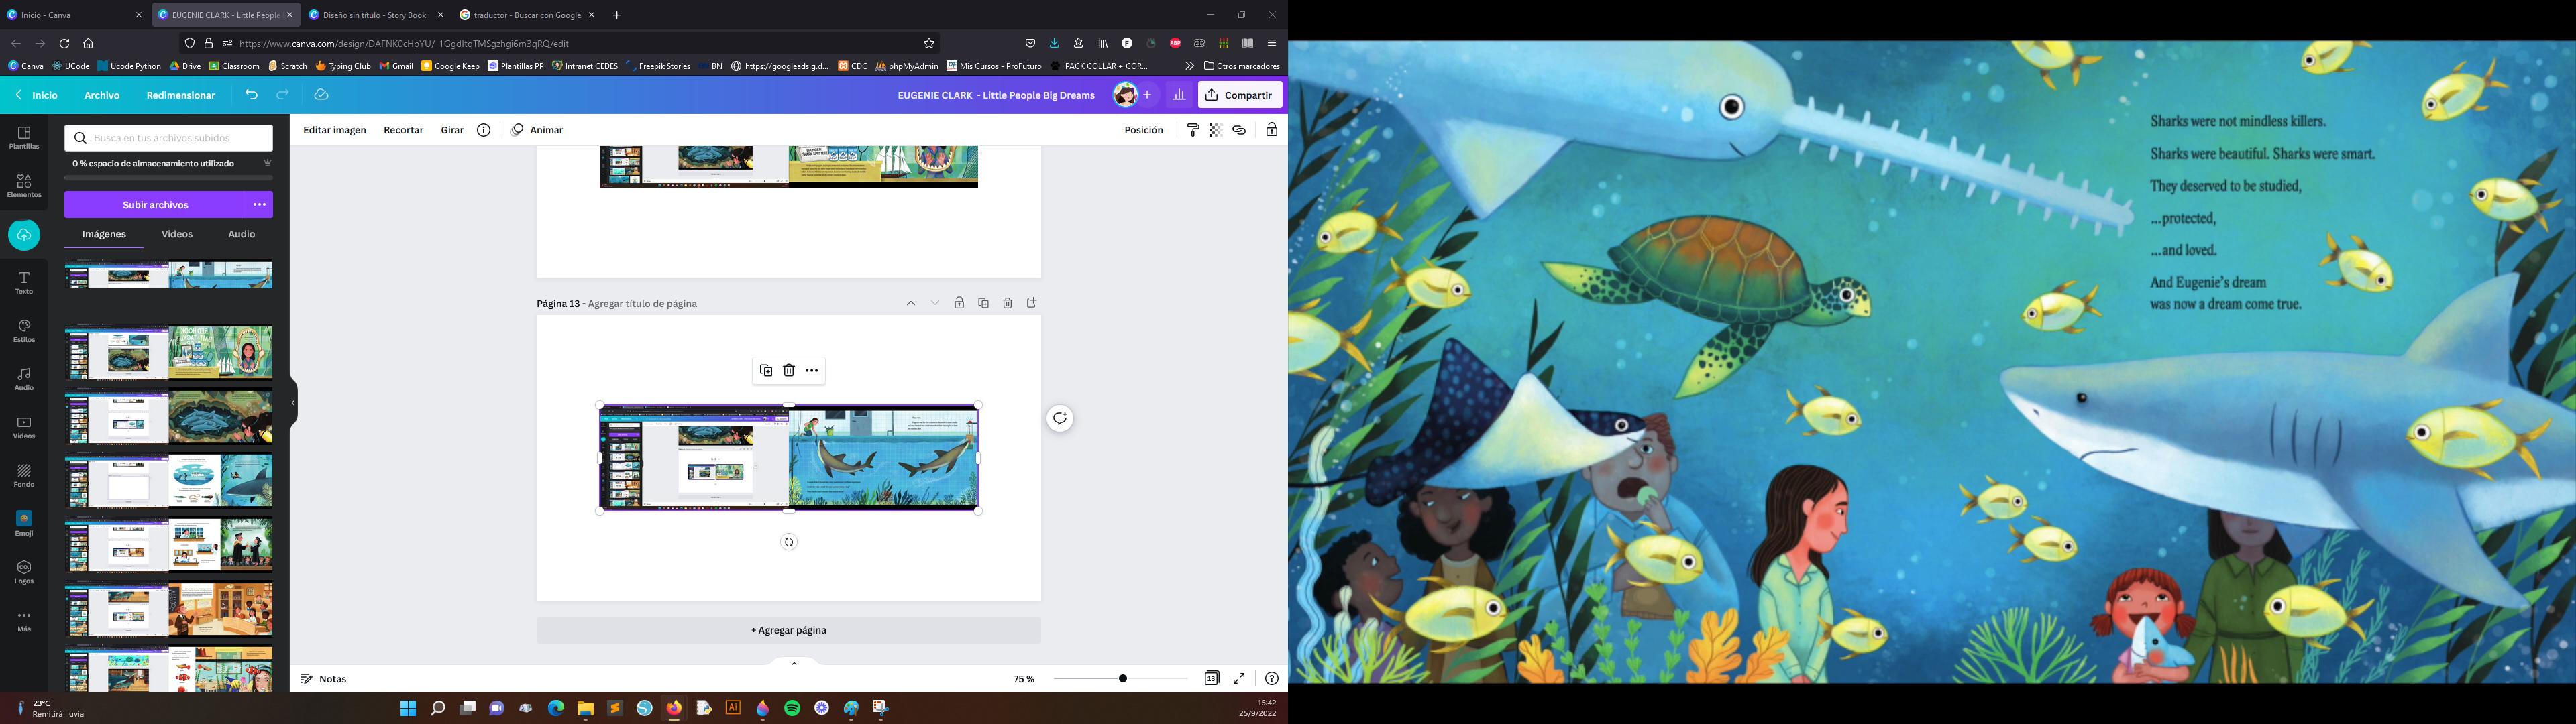
Task: Open the insights bar chart icon
Action: coord(1179,95)
